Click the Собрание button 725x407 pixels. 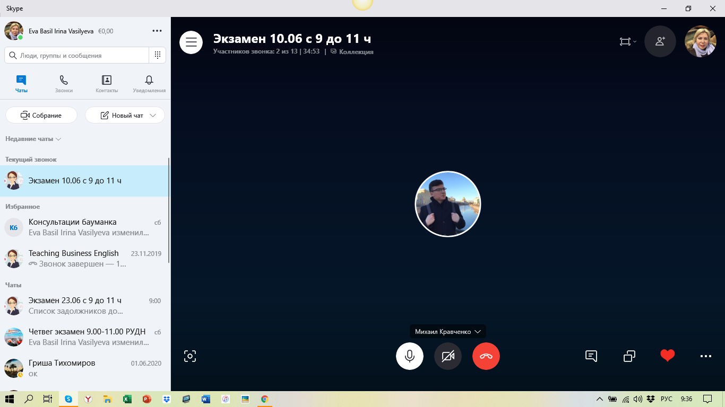pyautogui.click(x=41, y=116)
